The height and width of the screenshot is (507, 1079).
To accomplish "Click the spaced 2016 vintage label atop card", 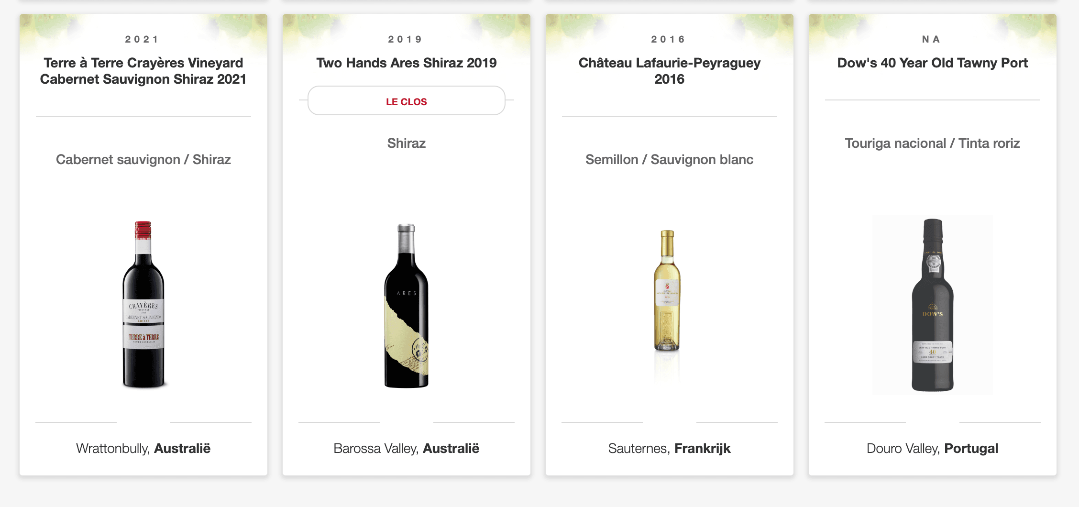I will (x=668, y=39).
